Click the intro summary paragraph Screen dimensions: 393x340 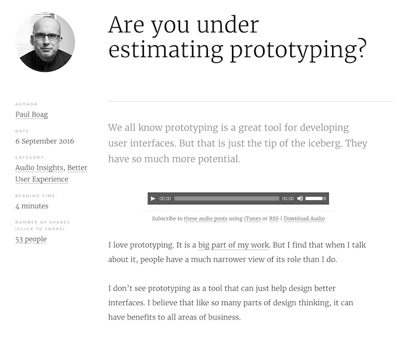[x=238, y=143]
